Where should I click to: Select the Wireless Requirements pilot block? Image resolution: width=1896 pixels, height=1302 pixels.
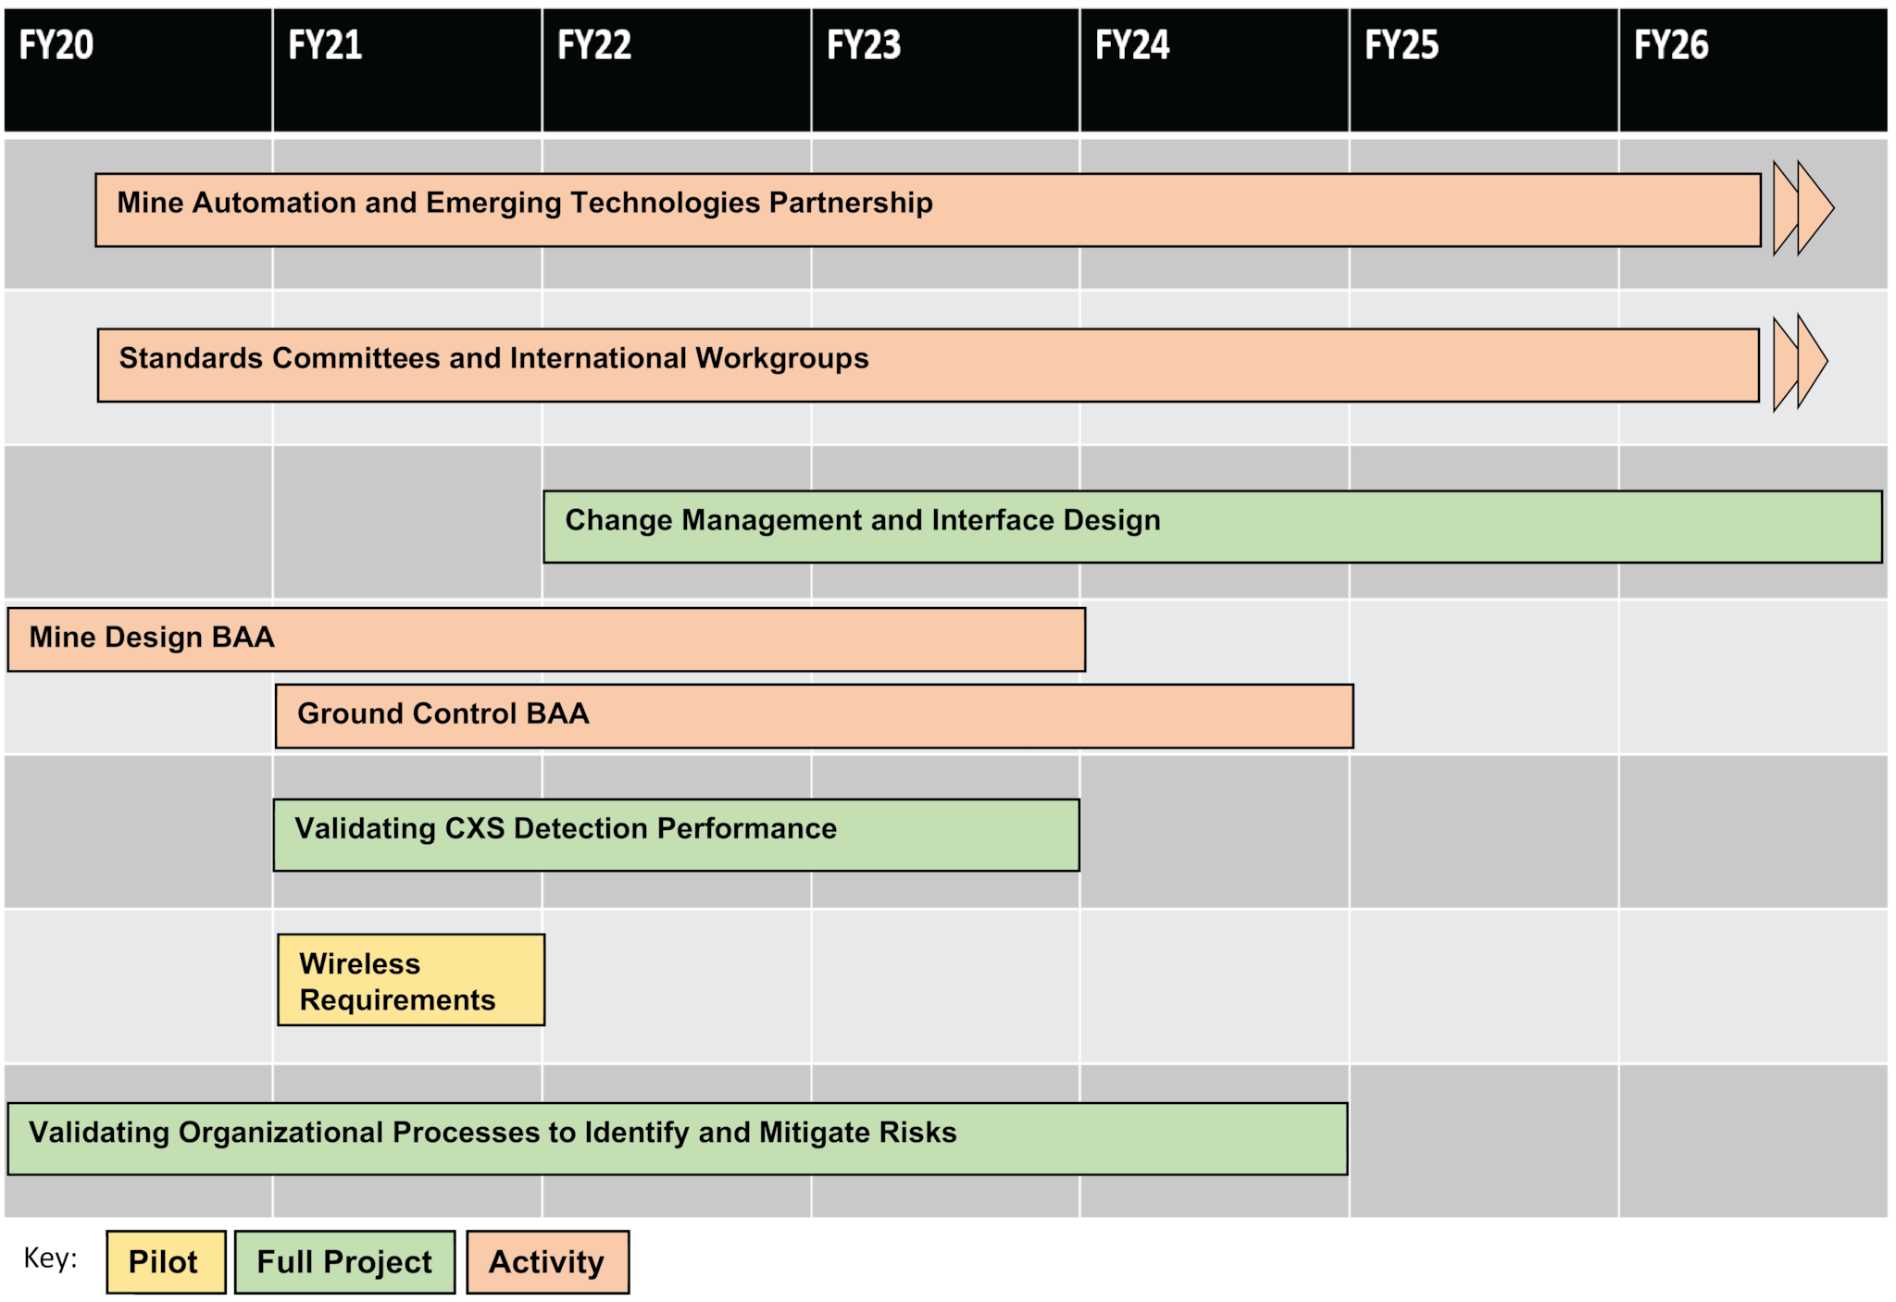(404, 975)
